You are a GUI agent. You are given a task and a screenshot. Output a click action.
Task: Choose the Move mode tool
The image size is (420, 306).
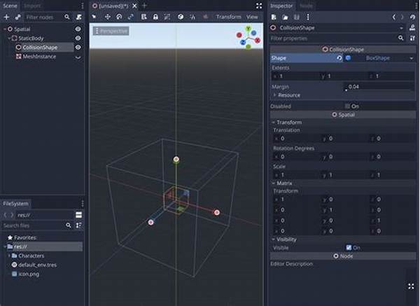coord(108,17)
